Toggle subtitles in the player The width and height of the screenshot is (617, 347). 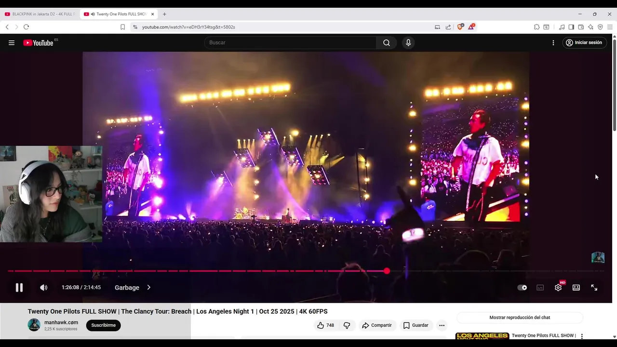(x=540, y=288)
